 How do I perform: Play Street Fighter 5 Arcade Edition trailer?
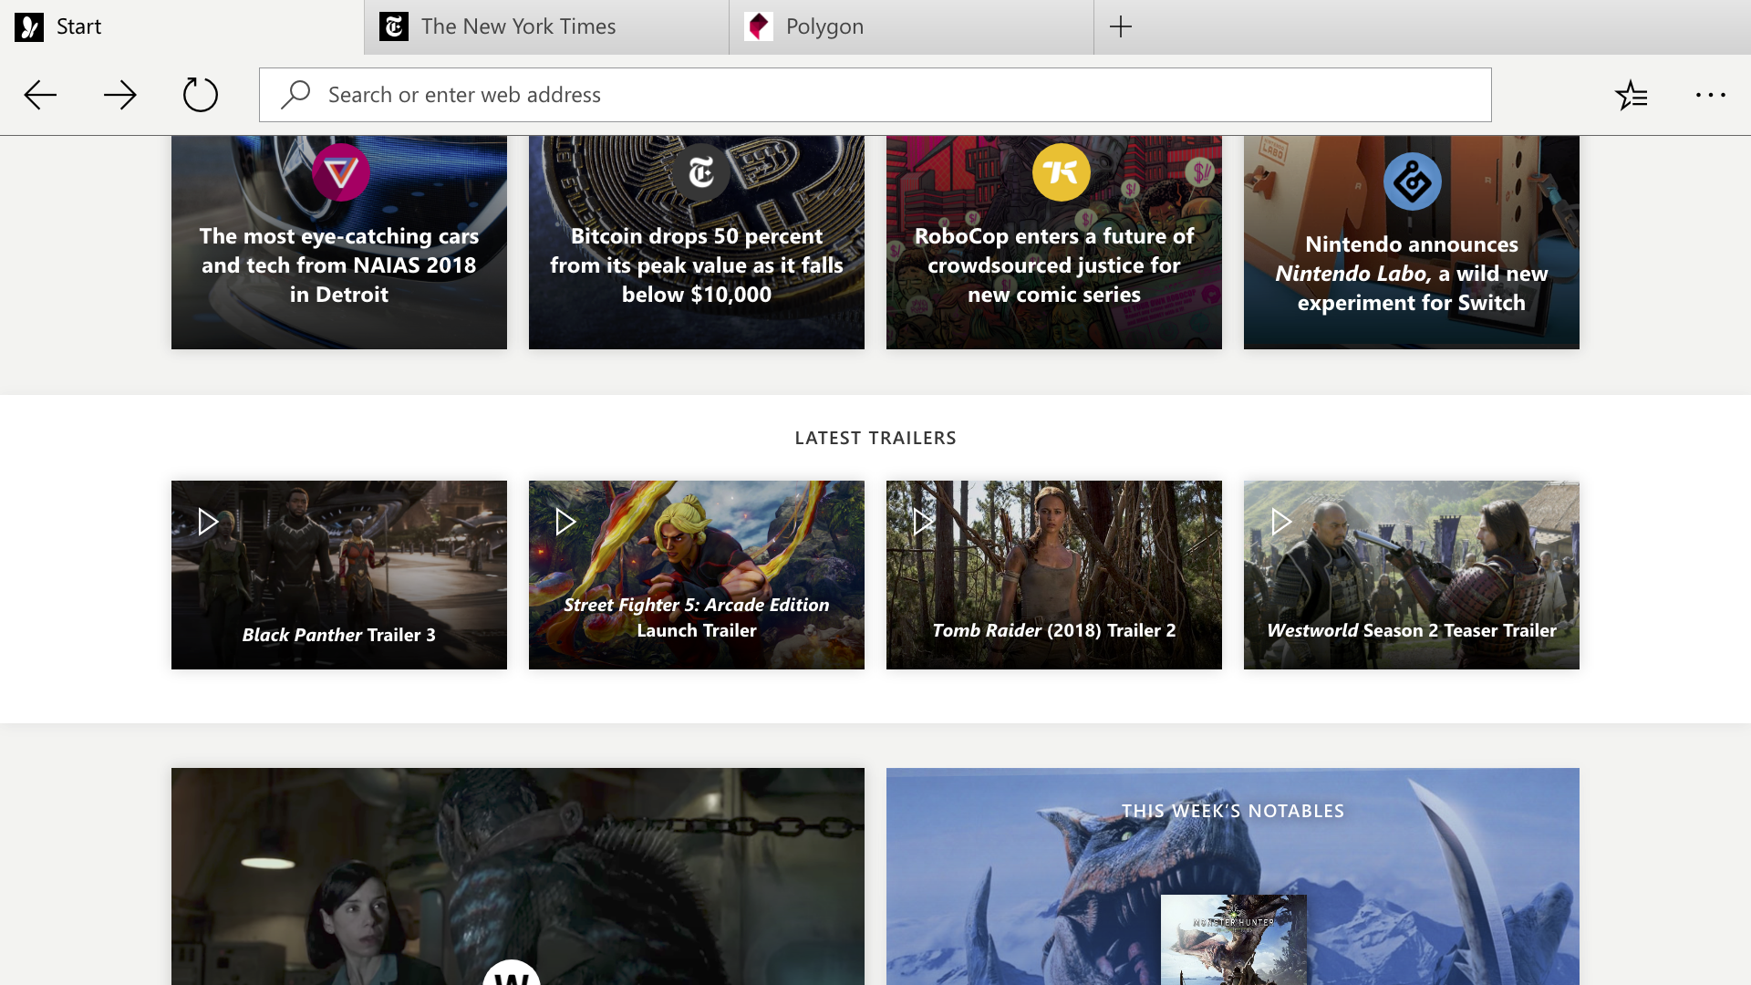click(x=565, y=522)
